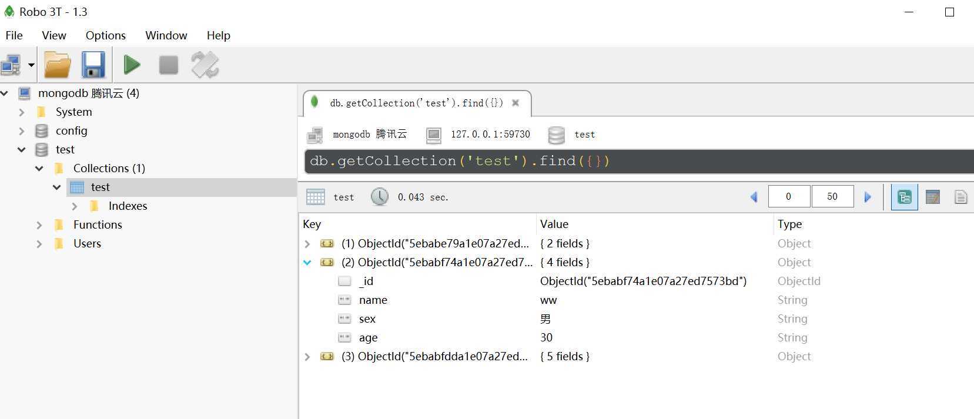This screenshot has width=974, height=419.
Task: Click the Save floppy disk icon
Action: pos(93,65)
